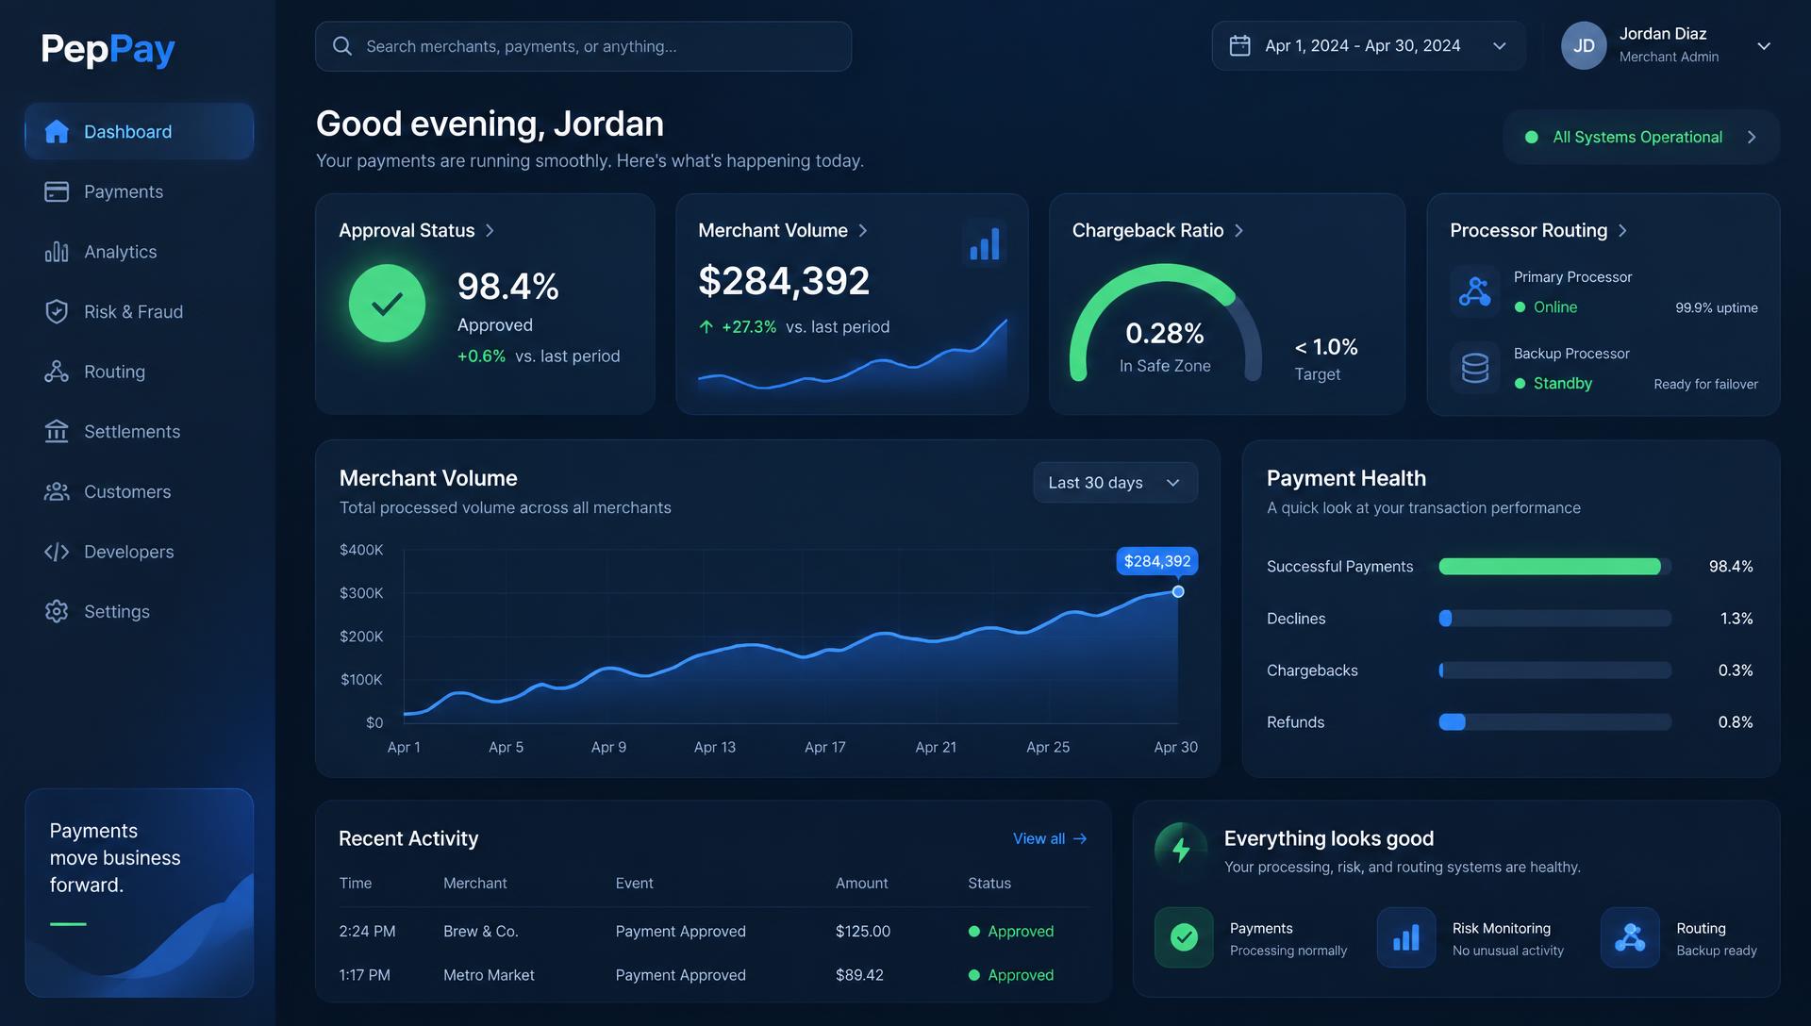Click the Developers code brackets icon

tap(57, 552)
